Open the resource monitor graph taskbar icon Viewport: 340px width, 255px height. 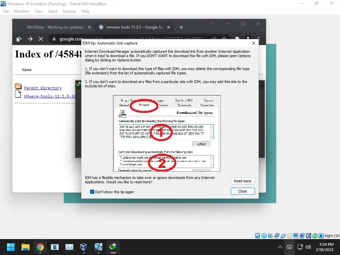[x=69, y=247]
